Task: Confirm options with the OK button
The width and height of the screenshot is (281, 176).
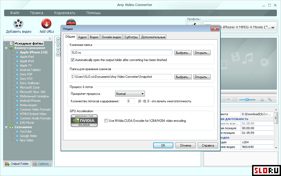Action: (x=163, y=145)
